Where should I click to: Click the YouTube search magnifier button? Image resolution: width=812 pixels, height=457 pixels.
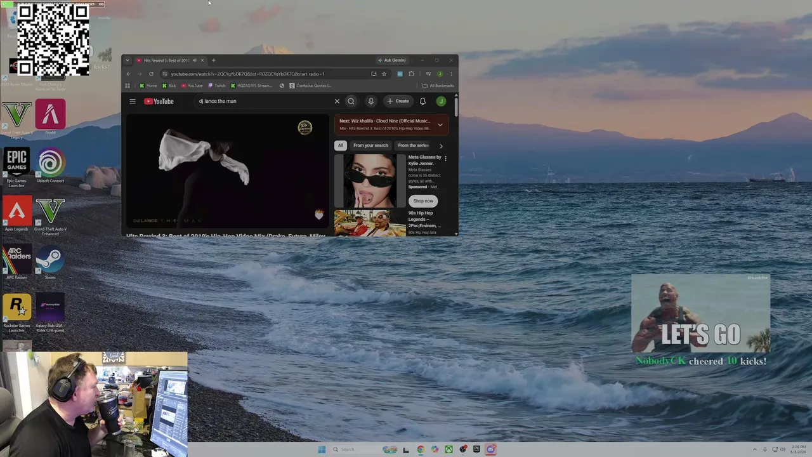coord(351,102)
